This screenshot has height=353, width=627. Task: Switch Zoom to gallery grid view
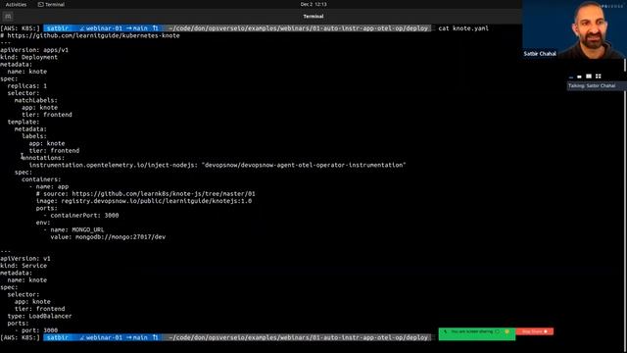(599, 76)
